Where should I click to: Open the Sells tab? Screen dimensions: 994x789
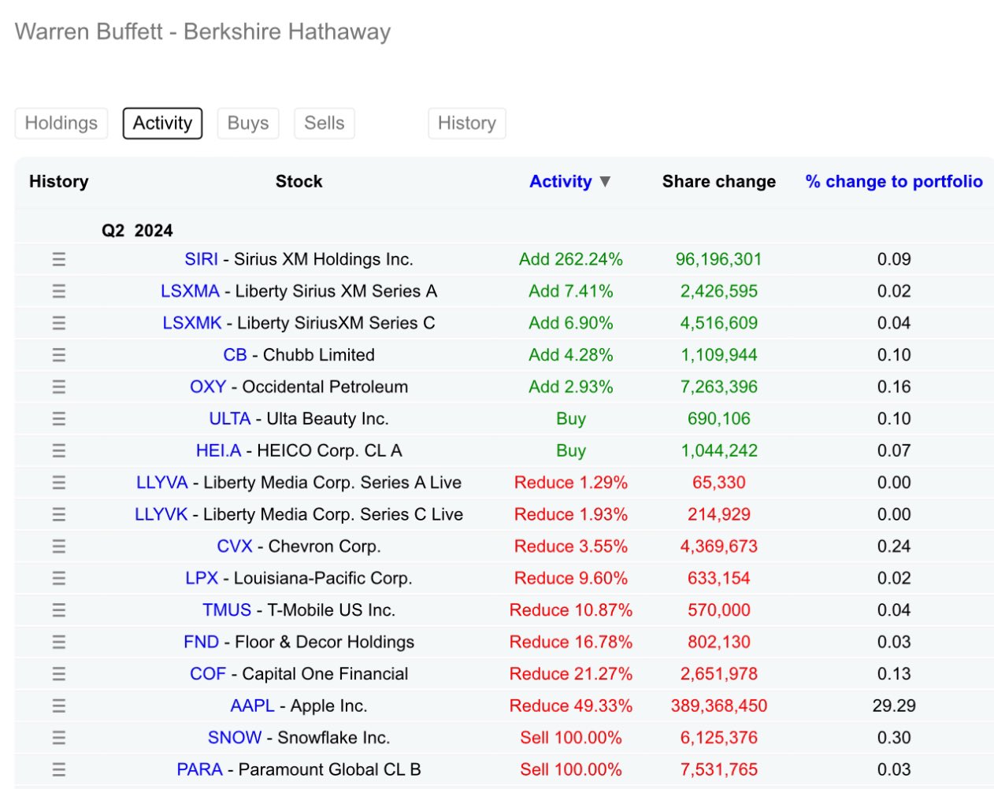325,124
